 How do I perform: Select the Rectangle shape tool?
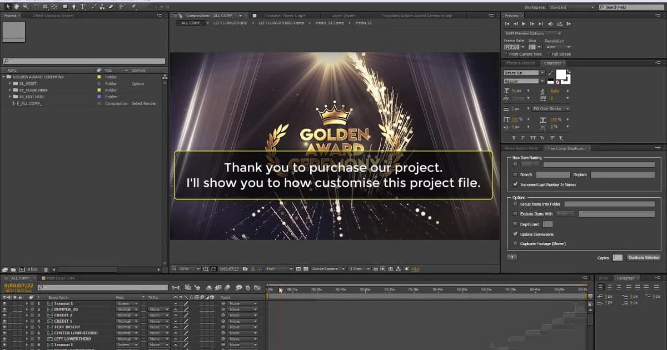coord(65,7)
